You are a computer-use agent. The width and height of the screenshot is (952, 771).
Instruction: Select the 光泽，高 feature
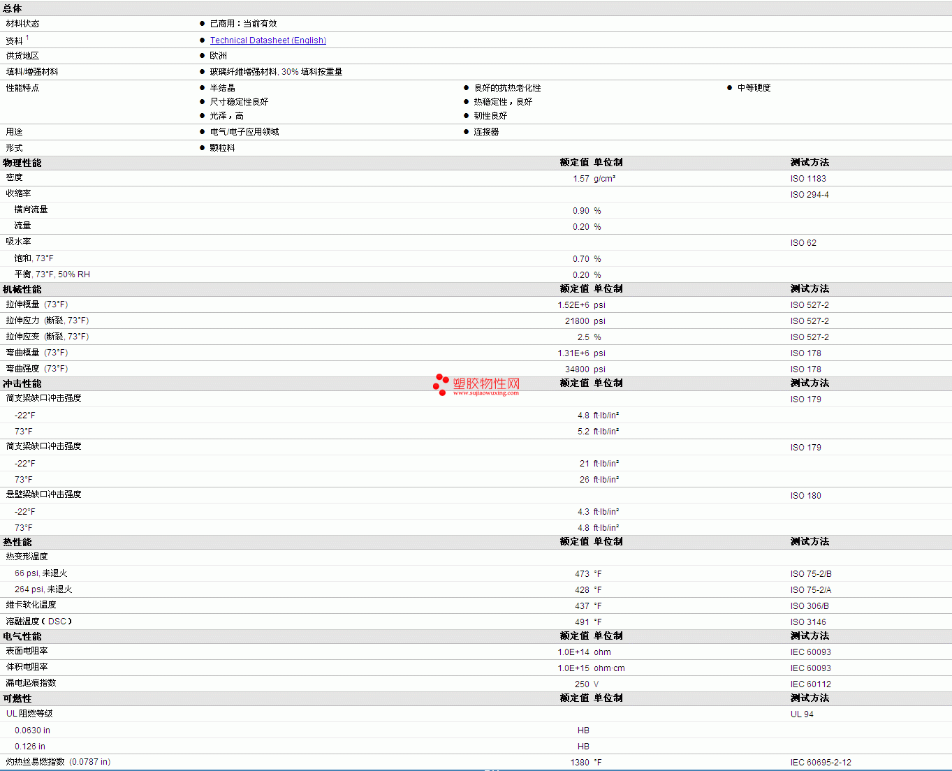(227, 116)
